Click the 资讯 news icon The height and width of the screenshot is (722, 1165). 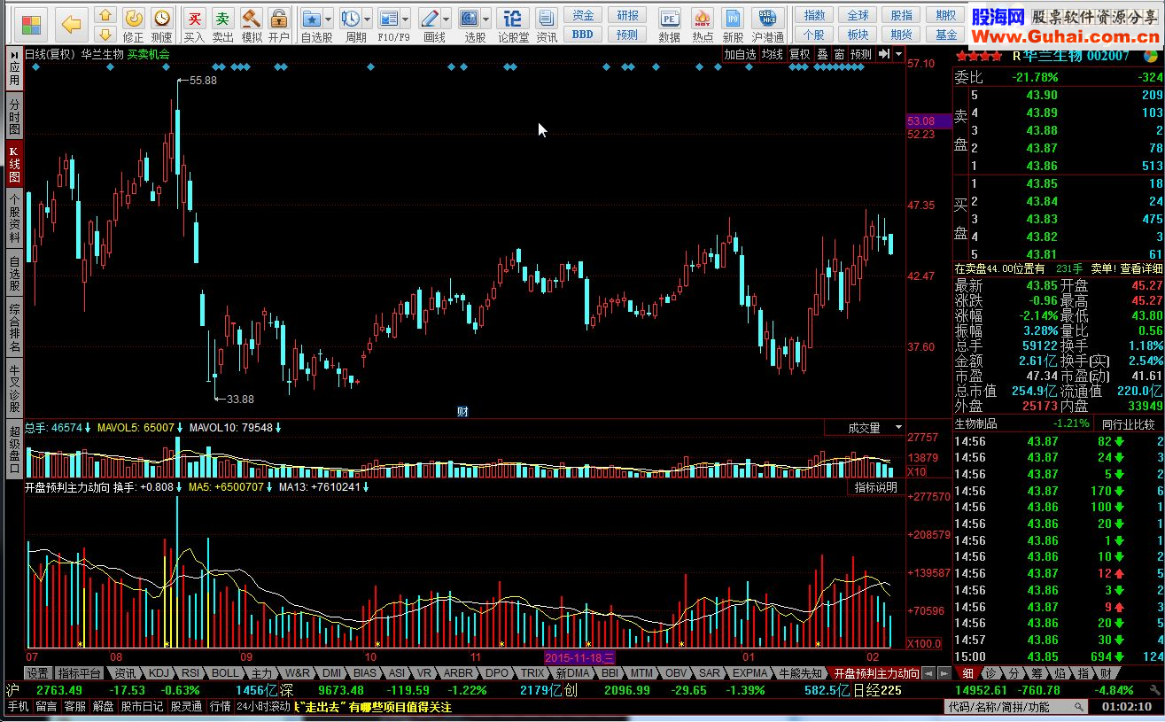[547, 25]
